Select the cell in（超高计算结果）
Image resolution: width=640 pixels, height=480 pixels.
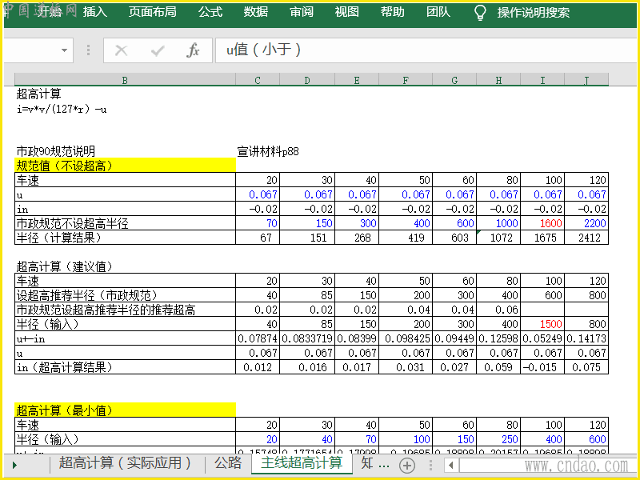(x=125, y=367)
